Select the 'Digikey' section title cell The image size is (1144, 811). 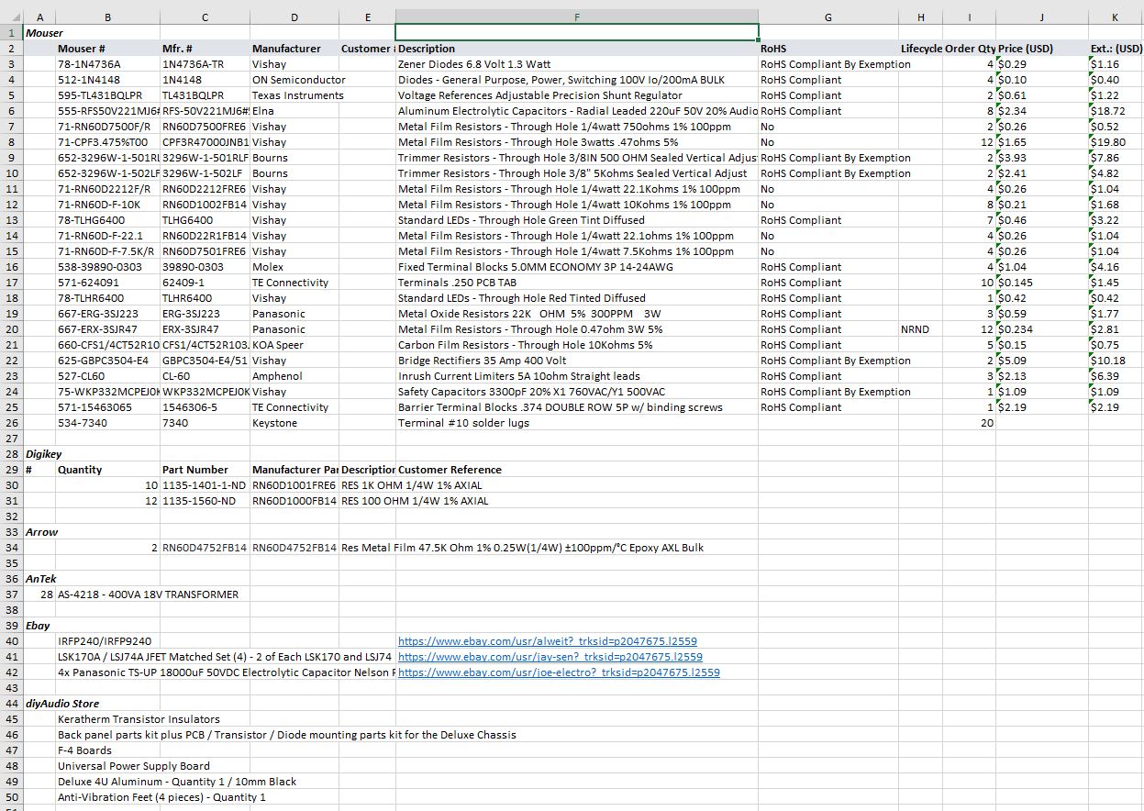(x=39, y=454)
